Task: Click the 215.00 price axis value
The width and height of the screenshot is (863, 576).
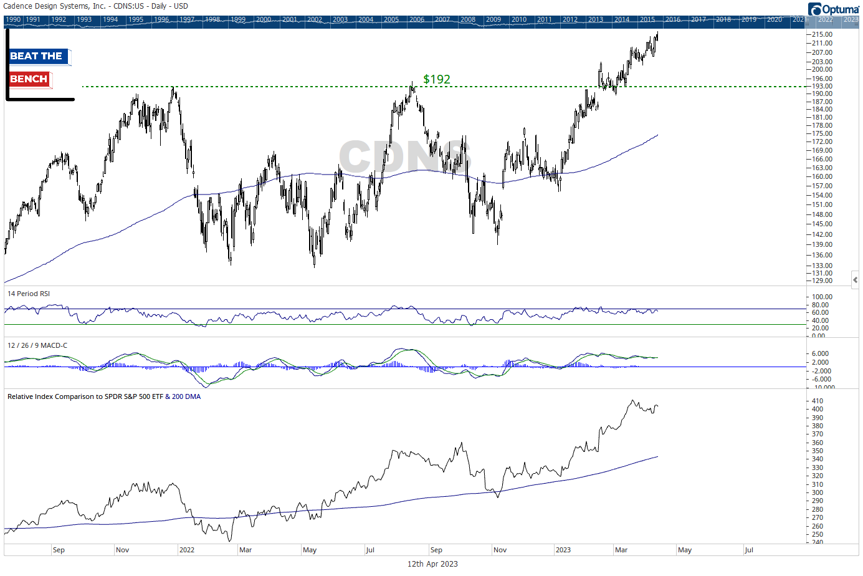Action: point(822,34)
